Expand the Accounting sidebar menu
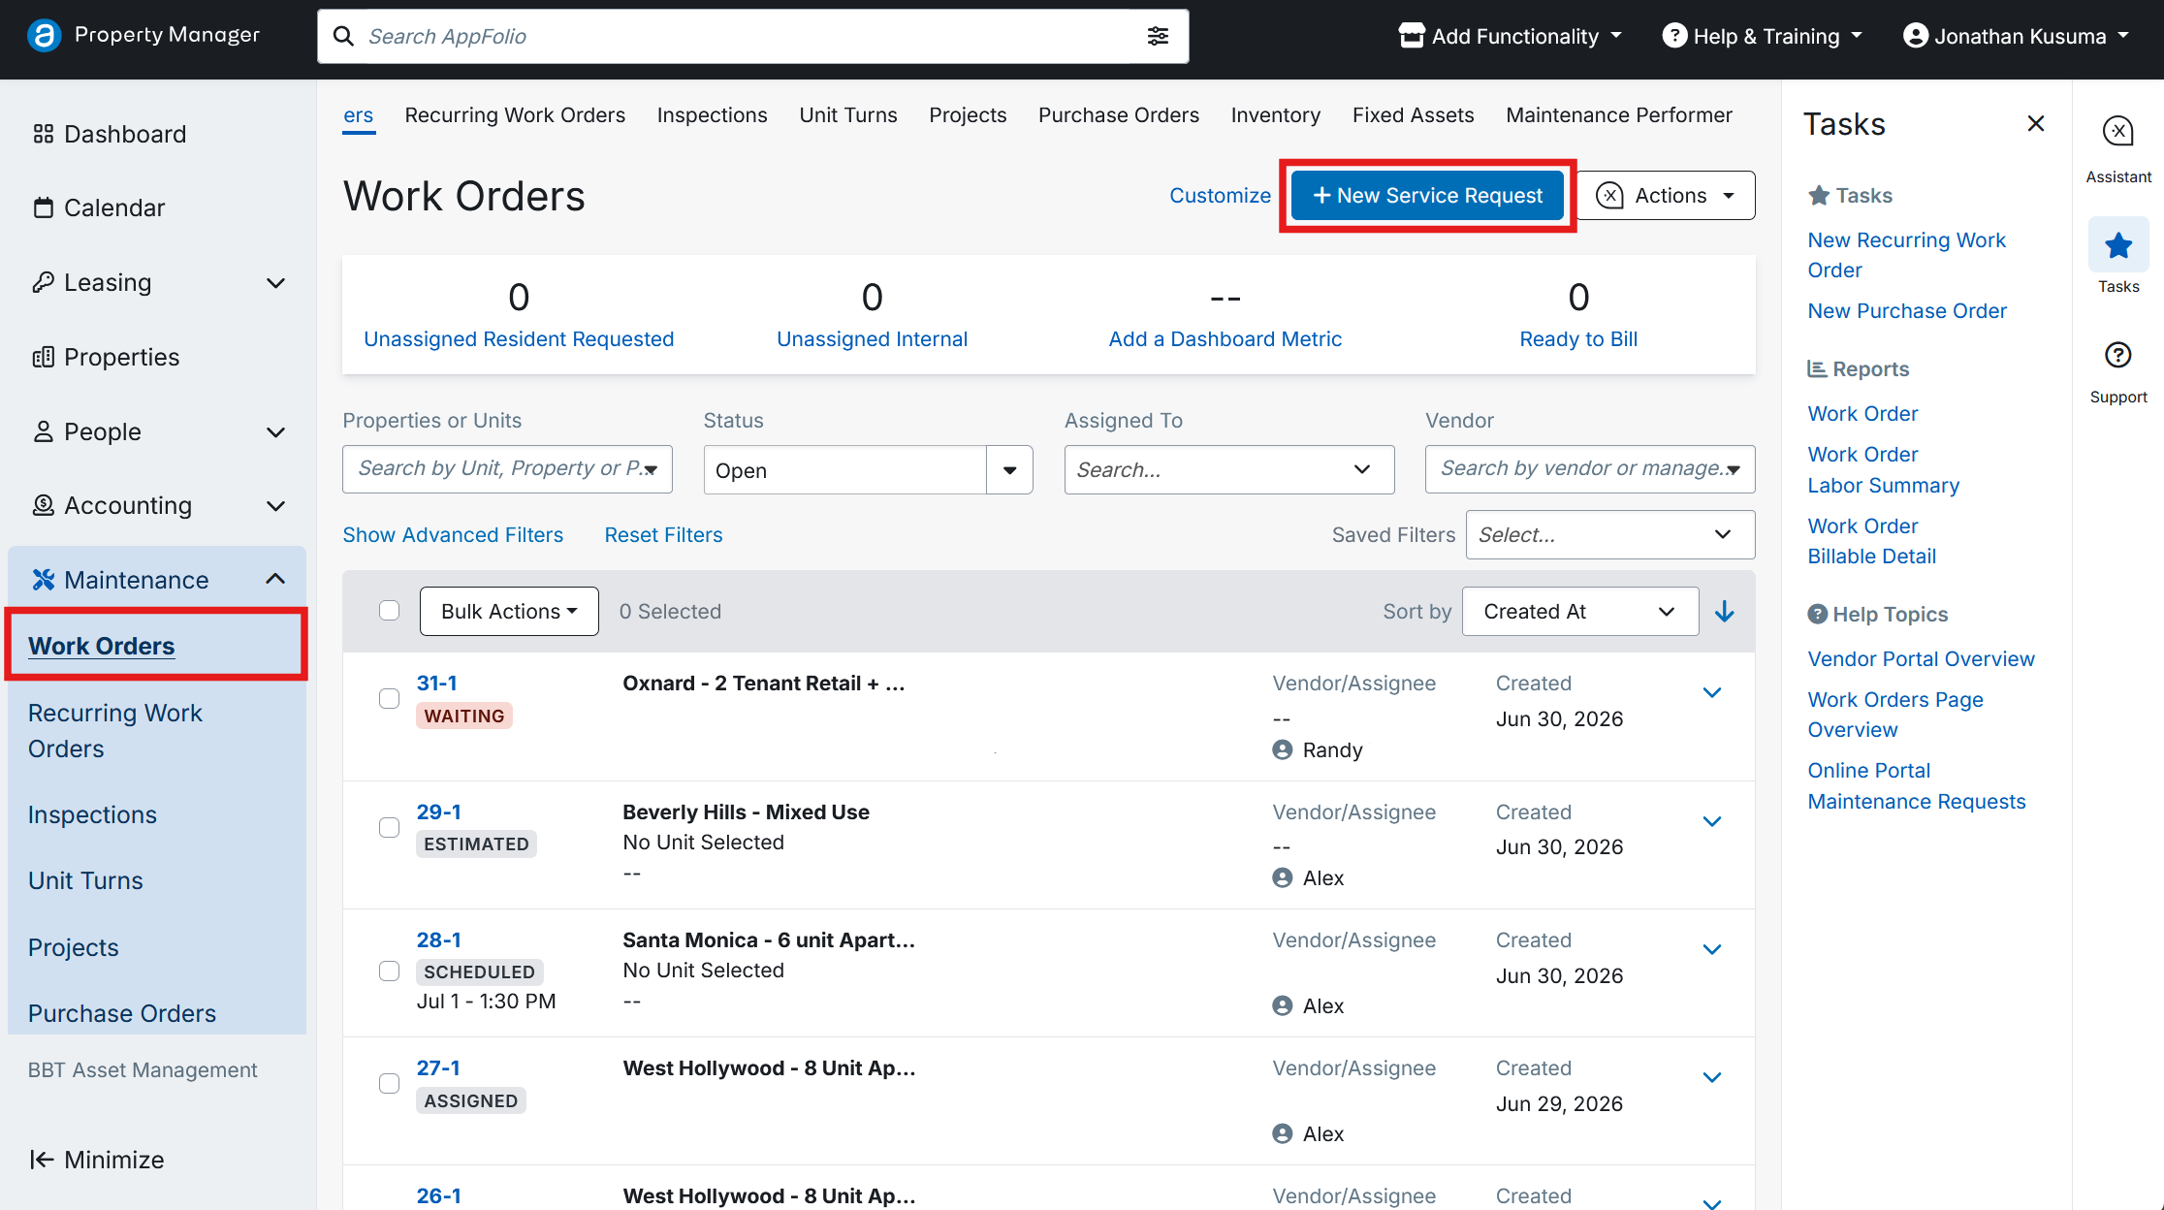The width and height of the screenshot is (2164, 1210). [275, 506]
